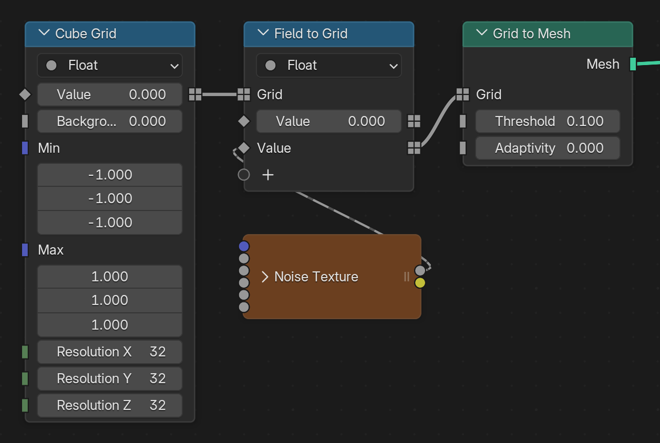Click the Min vector socket on Cube Grid
Screen dimensions: 660x443
coord(25,148)
